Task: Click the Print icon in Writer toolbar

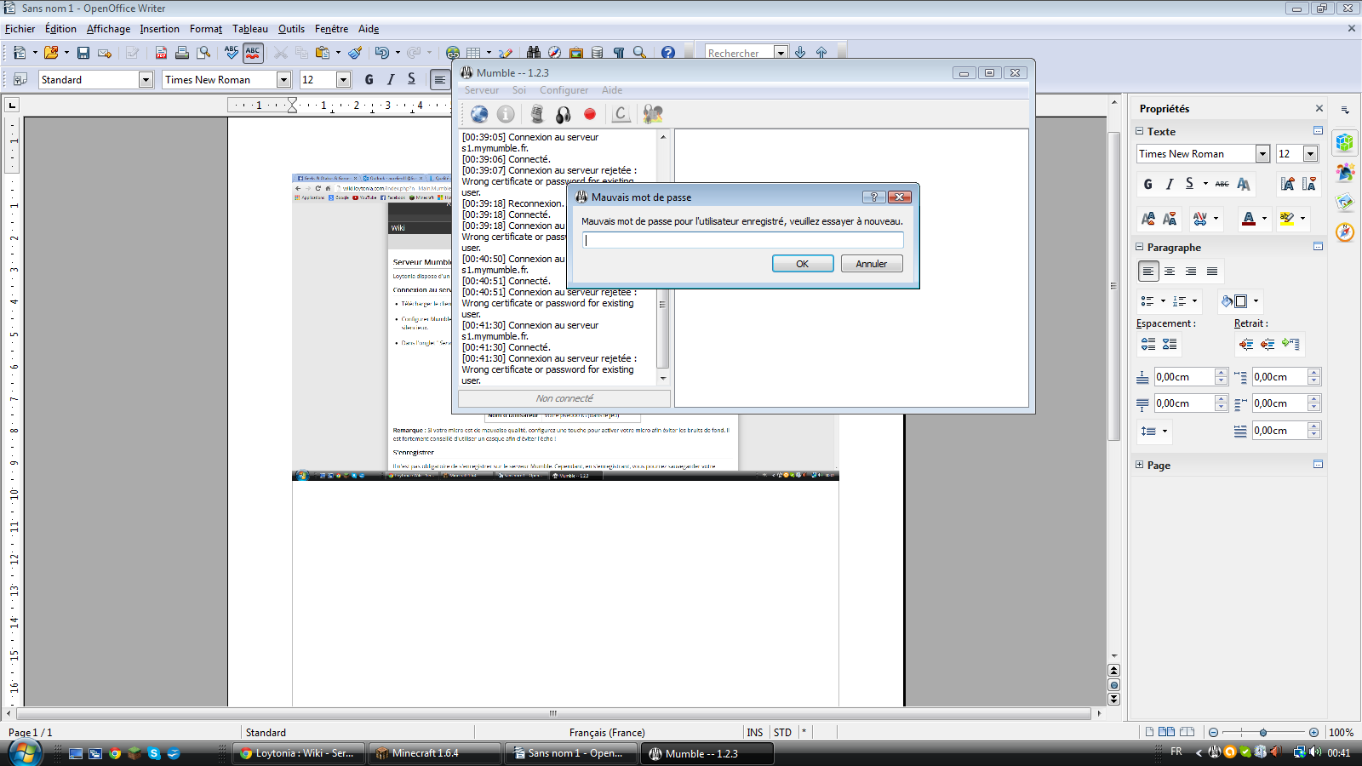Action: click(x=182, y=53)
